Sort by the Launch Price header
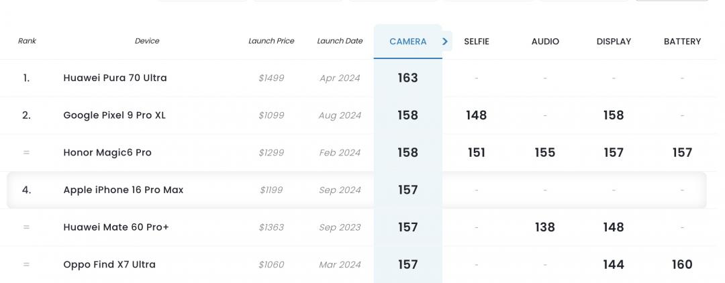The image size is (725, 283). (x=271, y=41)
